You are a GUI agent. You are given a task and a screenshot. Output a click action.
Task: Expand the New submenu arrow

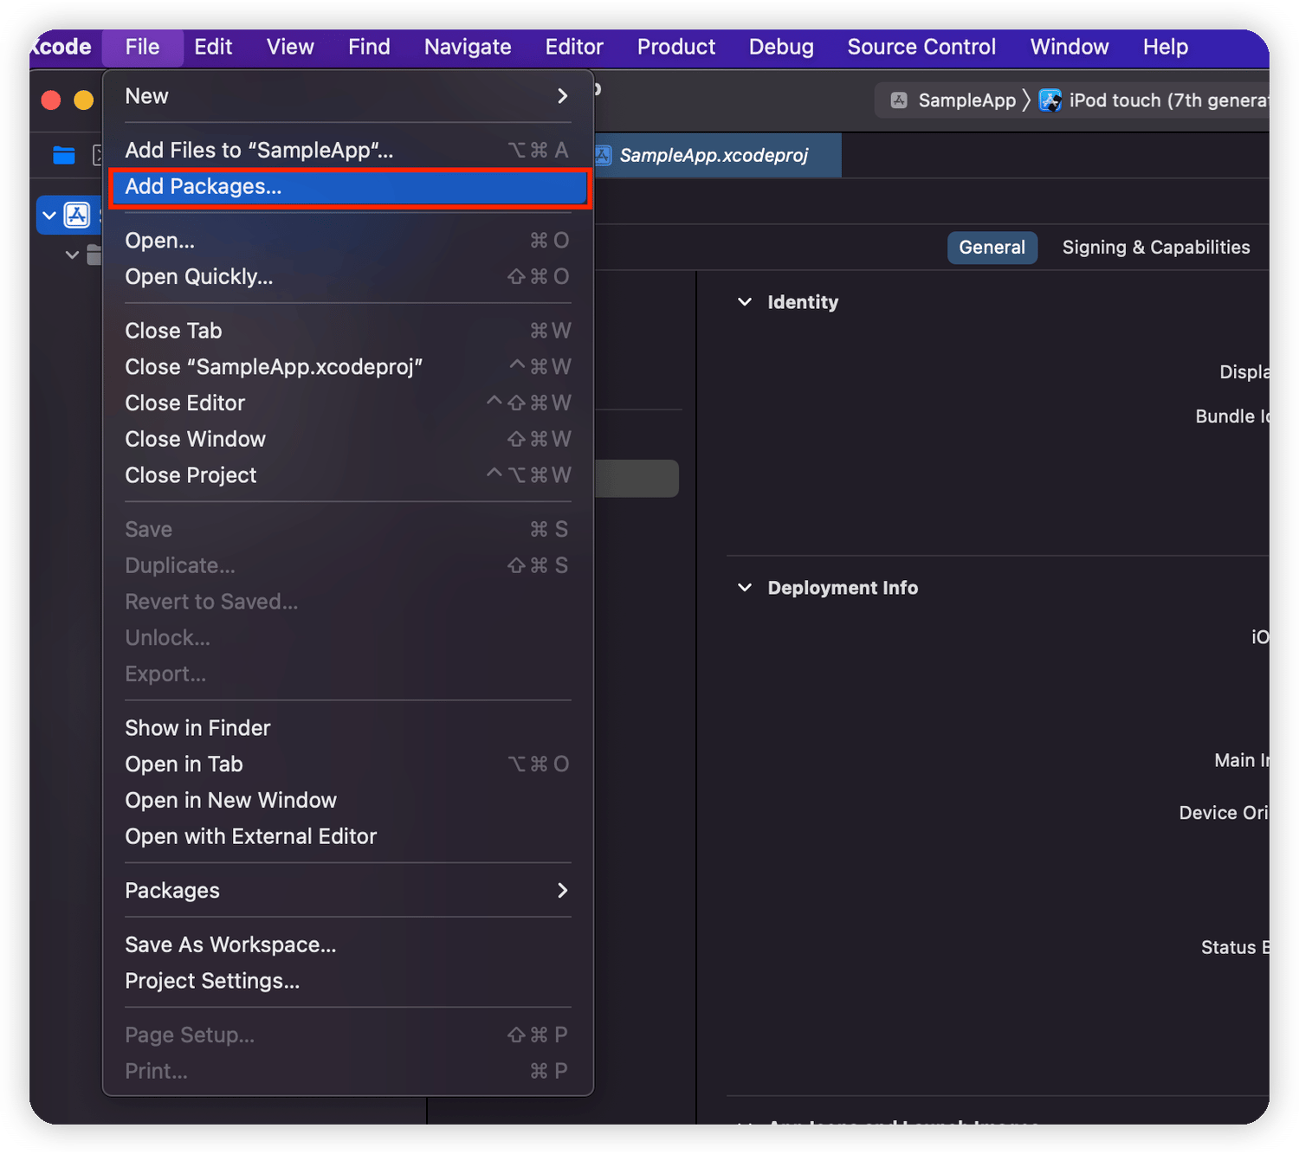click(x=563, y=96)
